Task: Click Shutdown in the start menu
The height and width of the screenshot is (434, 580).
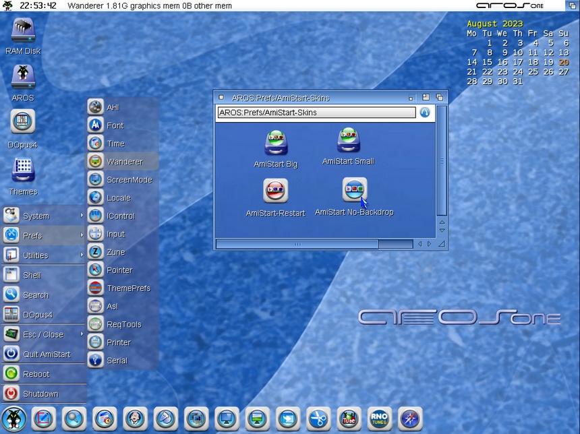Action: (40, 394)
